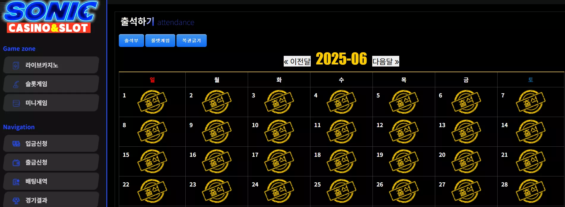Viewport: 565px width, 207px height.
Task: Click the attendance stamp on day 27
Action: 466,191
